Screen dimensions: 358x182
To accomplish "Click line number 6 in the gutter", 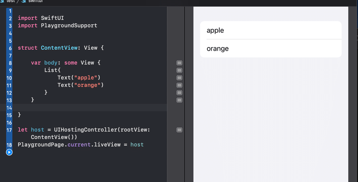I will (10, 48).
